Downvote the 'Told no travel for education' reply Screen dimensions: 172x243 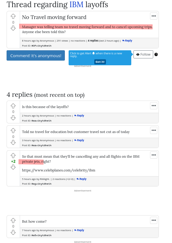[13, 142]
